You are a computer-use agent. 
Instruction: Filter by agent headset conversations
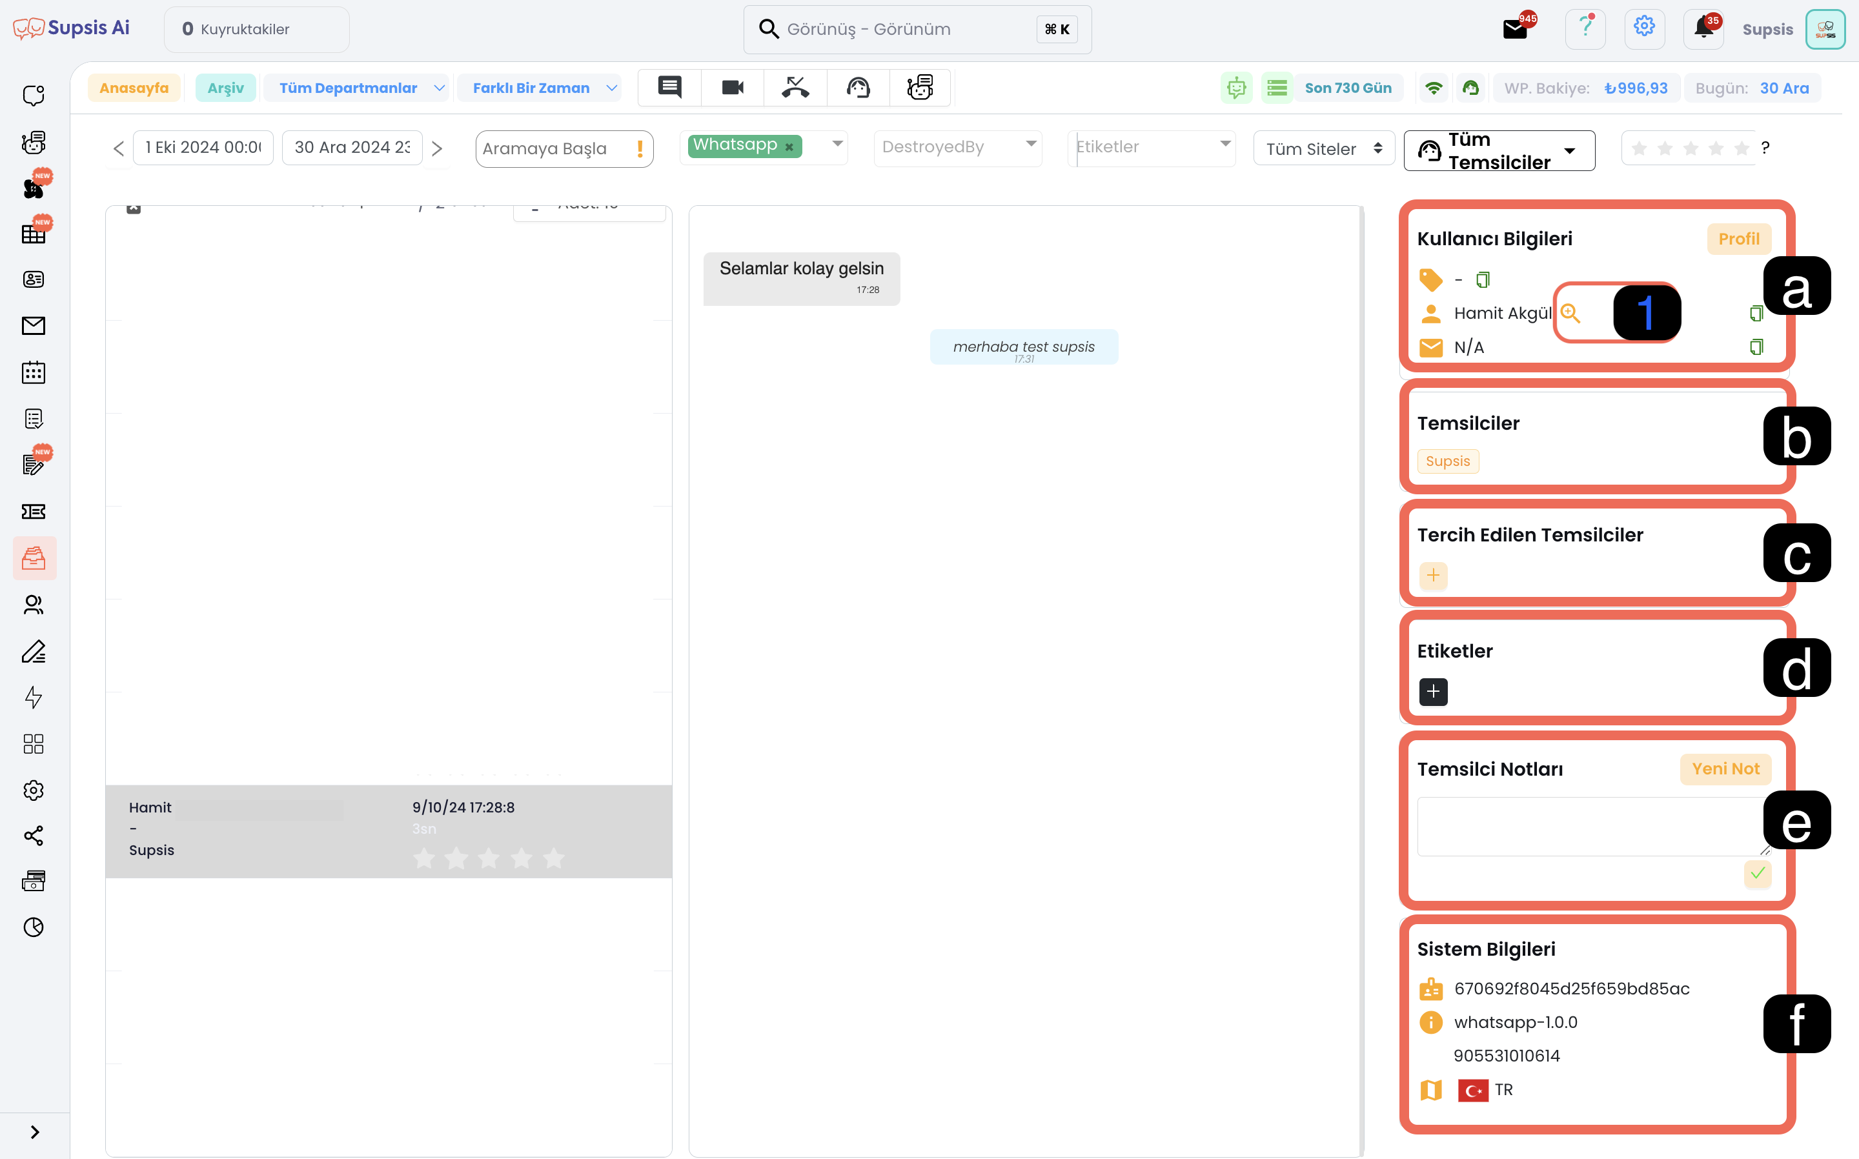pos(858,87)
